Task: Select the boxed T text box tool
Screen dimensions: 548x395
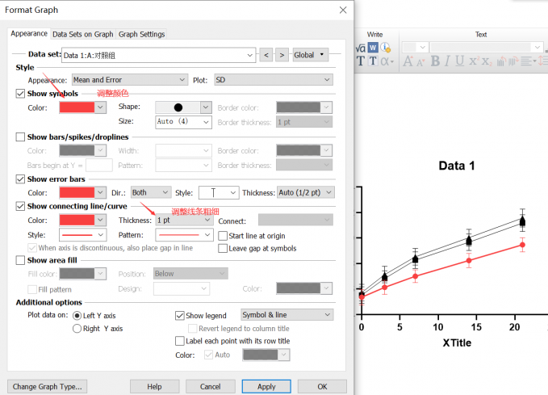Action: tap(373, 61)
